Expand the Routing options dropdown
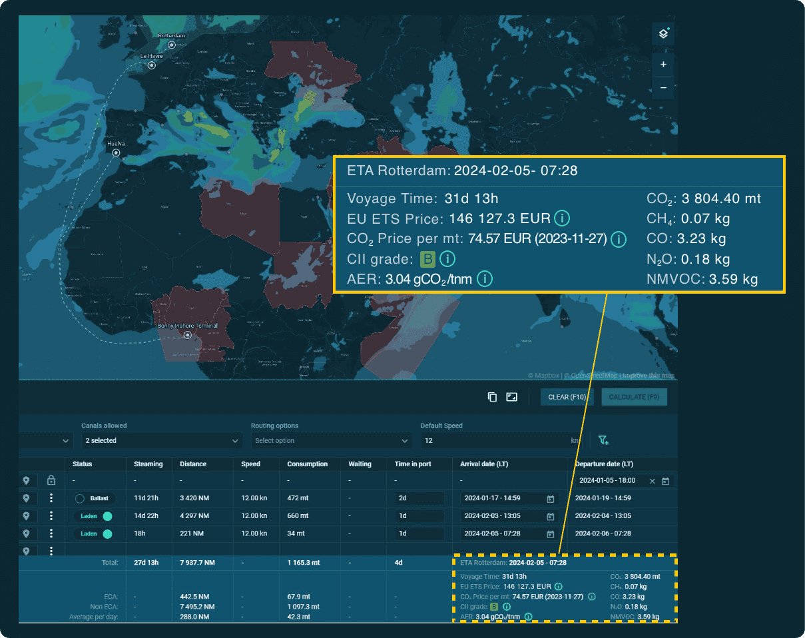This screenshot has width=805, height=638. 332,440
